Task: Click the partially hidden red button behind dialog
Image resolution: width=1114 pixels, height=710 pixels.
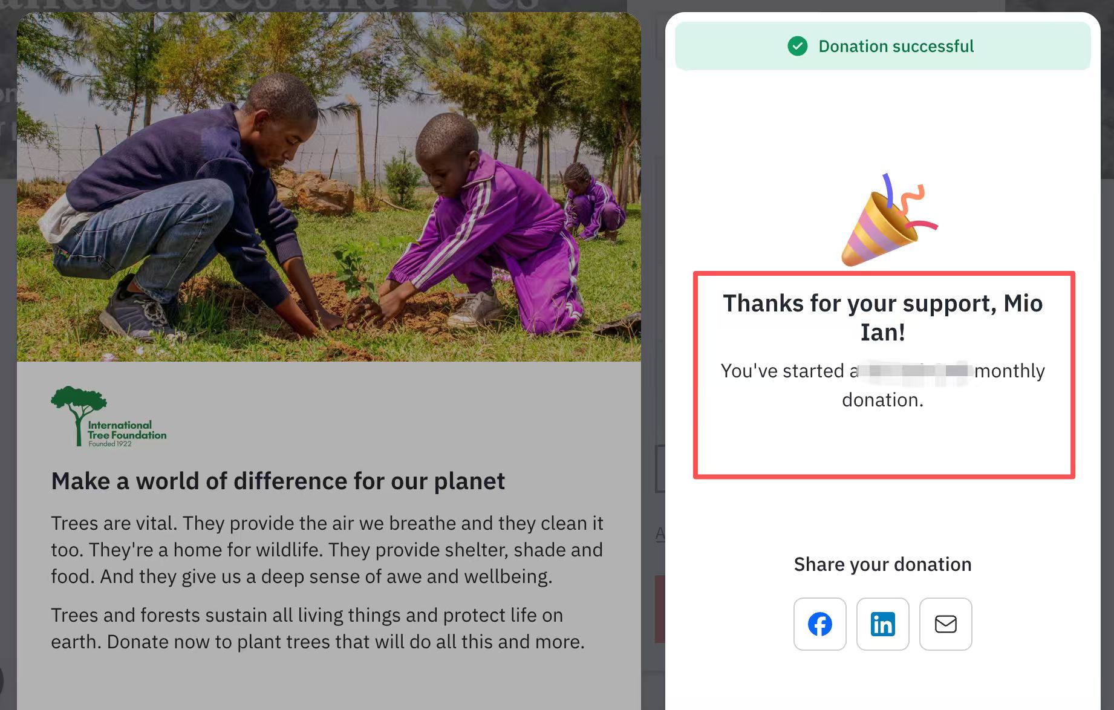Action: (x=660, y=608)
